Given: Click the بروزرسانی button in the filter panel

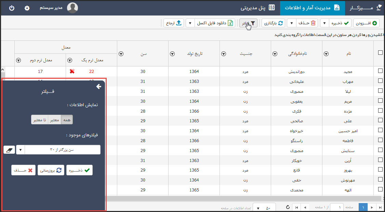Looking at the screenshot, I should 51,170.
